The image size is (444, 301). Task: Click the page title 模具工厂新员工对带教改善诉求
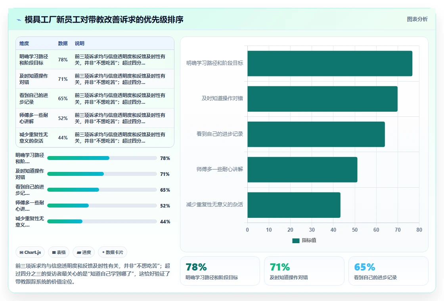tap(104, 19)
